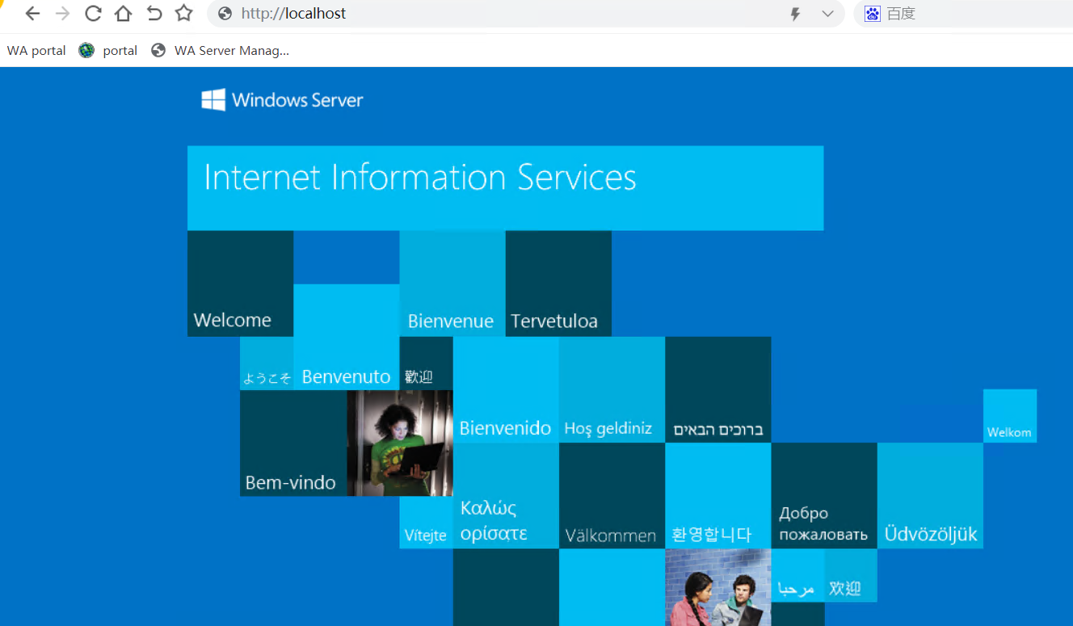
Task: Open the WA Server Manag bookmark
Action: [x=231, y=50]
